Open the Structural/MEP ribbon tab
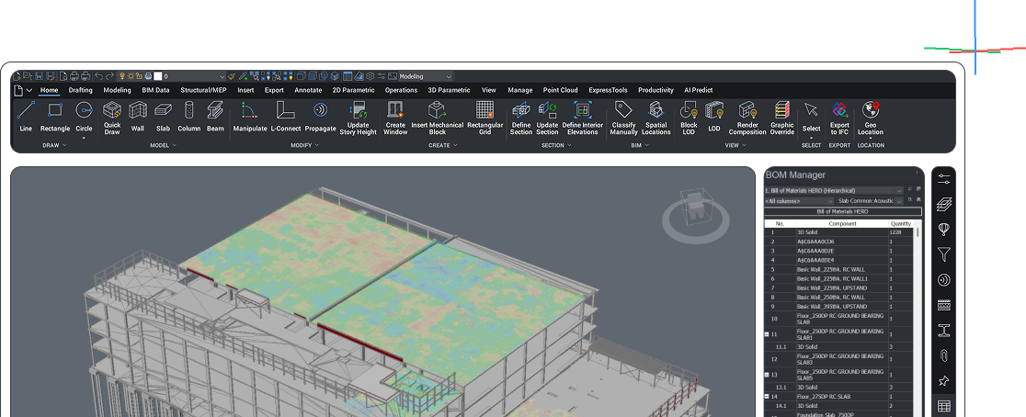Image resolution: width=1026 pixels, height=417 pixels. (x=203, y=90)
